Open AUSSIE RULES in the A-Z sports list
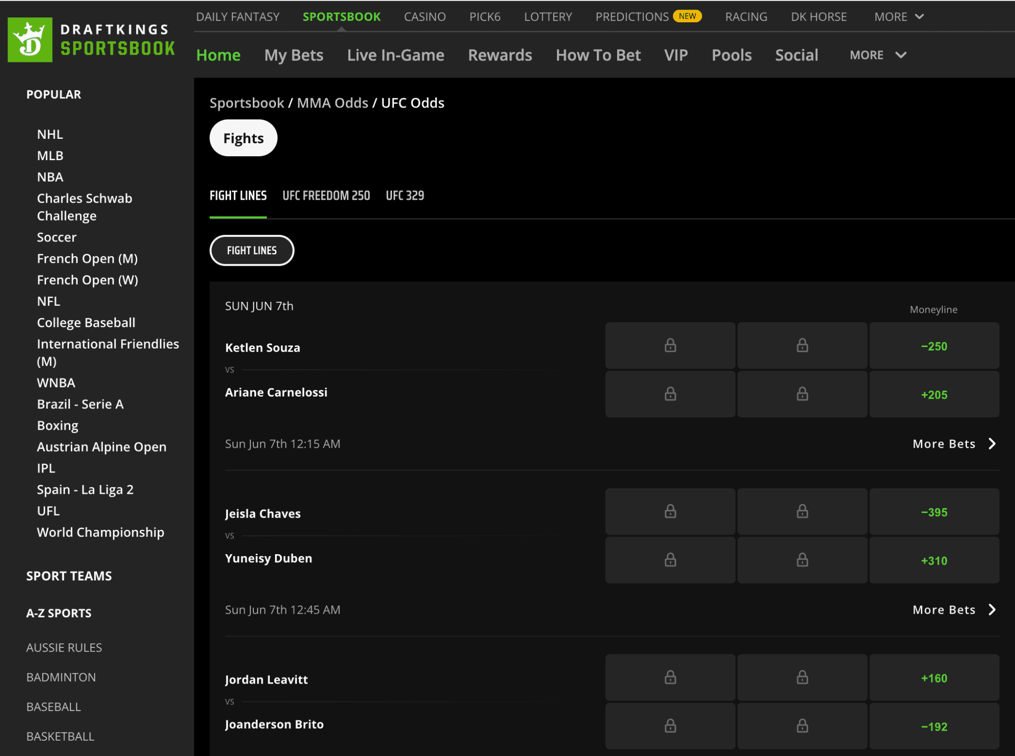The image size is (1015, 756). pos(64,648)
